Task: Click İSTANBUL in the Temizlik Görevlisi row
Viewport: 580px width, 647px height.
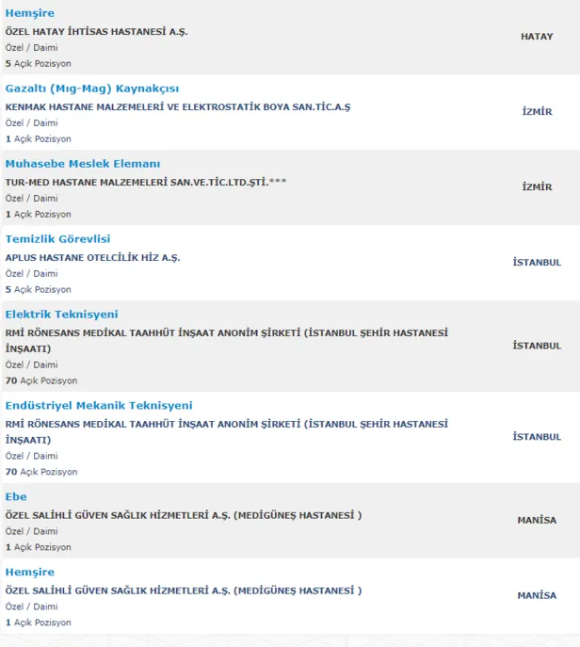Action: 537,263
